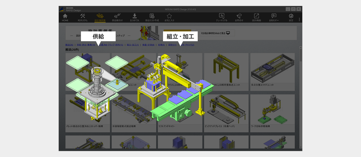Open the RDカスタム tools icon

[x=83, y=17]
